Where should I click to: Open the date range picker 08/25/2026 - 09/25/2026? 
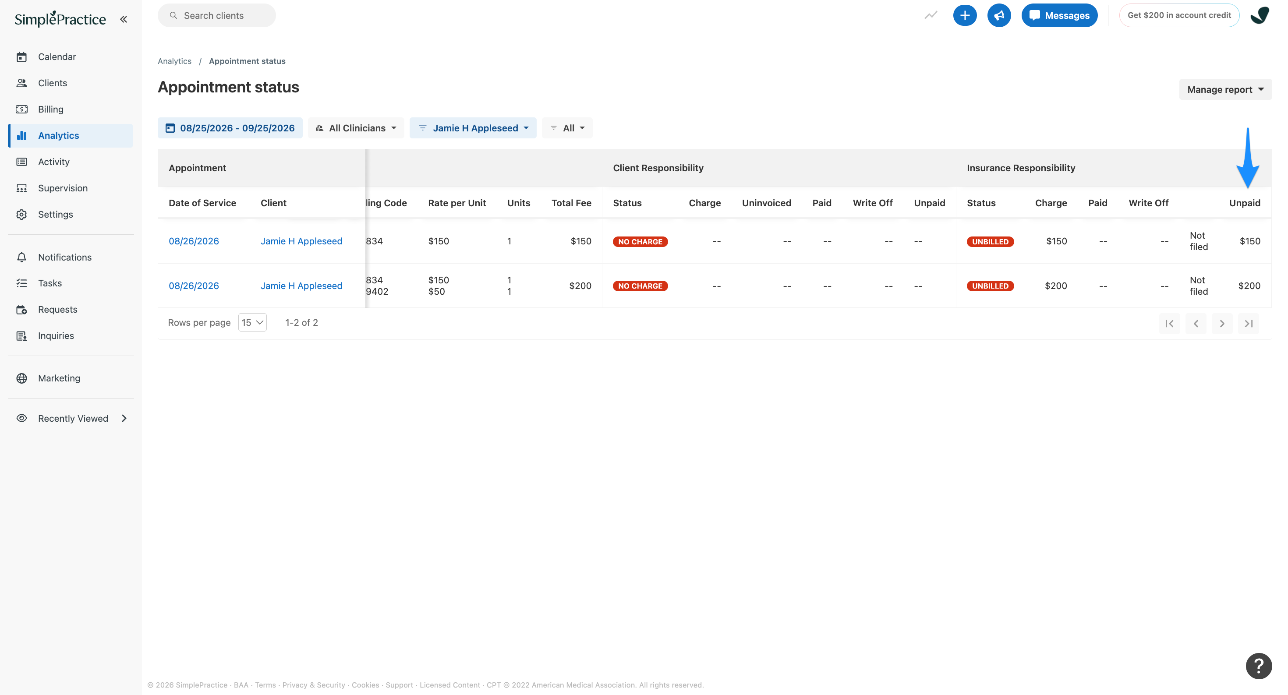(230, 128)
